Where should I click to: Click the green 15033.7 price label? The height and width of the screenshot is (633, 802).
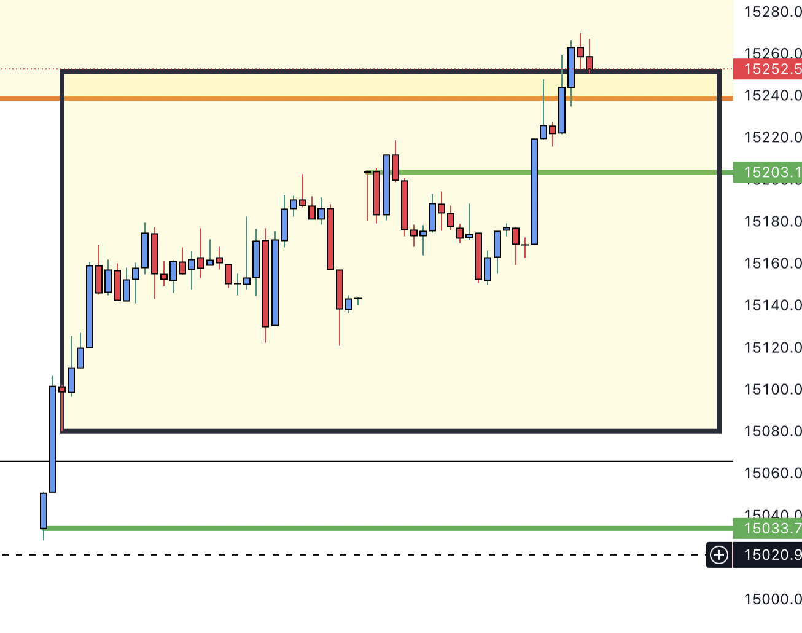(769, 528)
